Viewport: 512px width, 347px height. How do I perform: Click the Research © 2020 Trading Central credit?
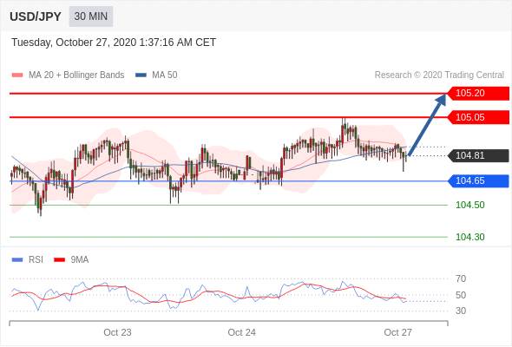point(439,75)
